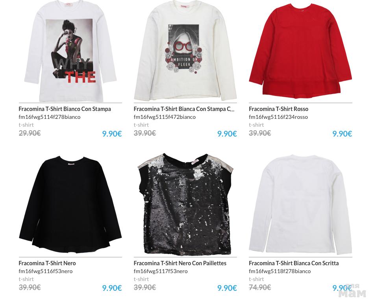Open the plain black long-sleeve shirt image
The image size is (372, 303).
click(x=70, y=204)
